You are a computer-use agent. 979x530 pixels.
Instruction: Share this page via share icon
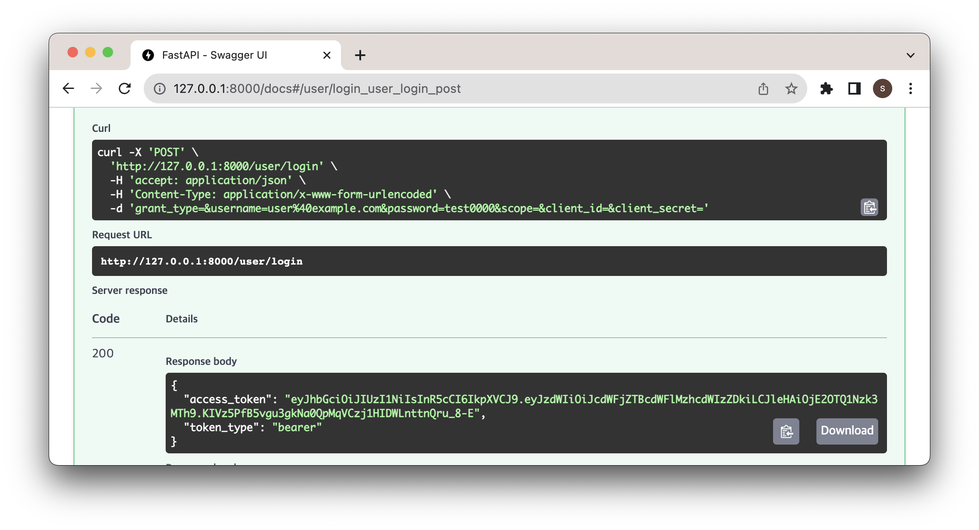coord(763,89)
